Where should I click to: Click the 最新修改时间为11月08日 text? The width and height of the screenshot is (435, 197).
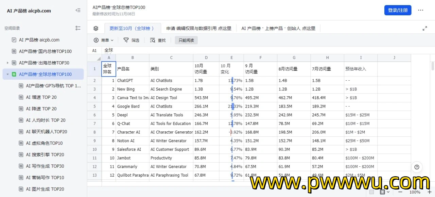click(114, 14)
